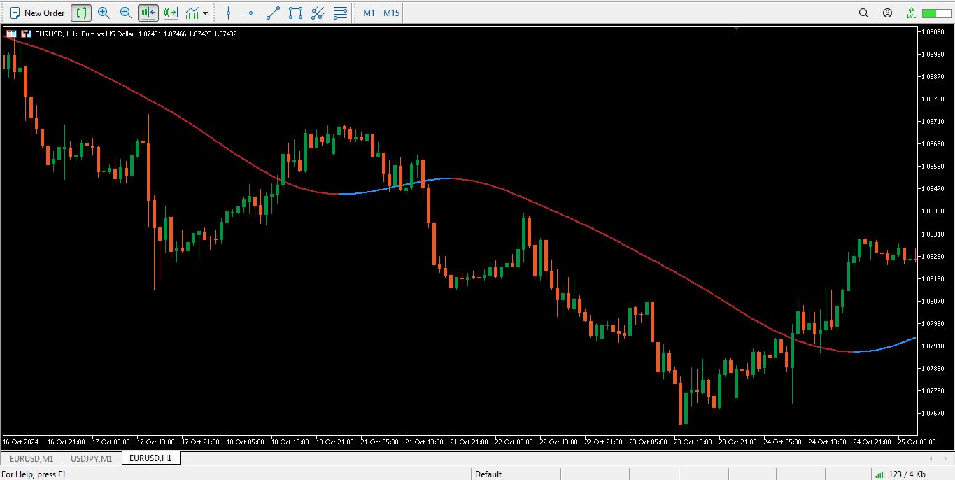Click the green LVL icon

911,13
